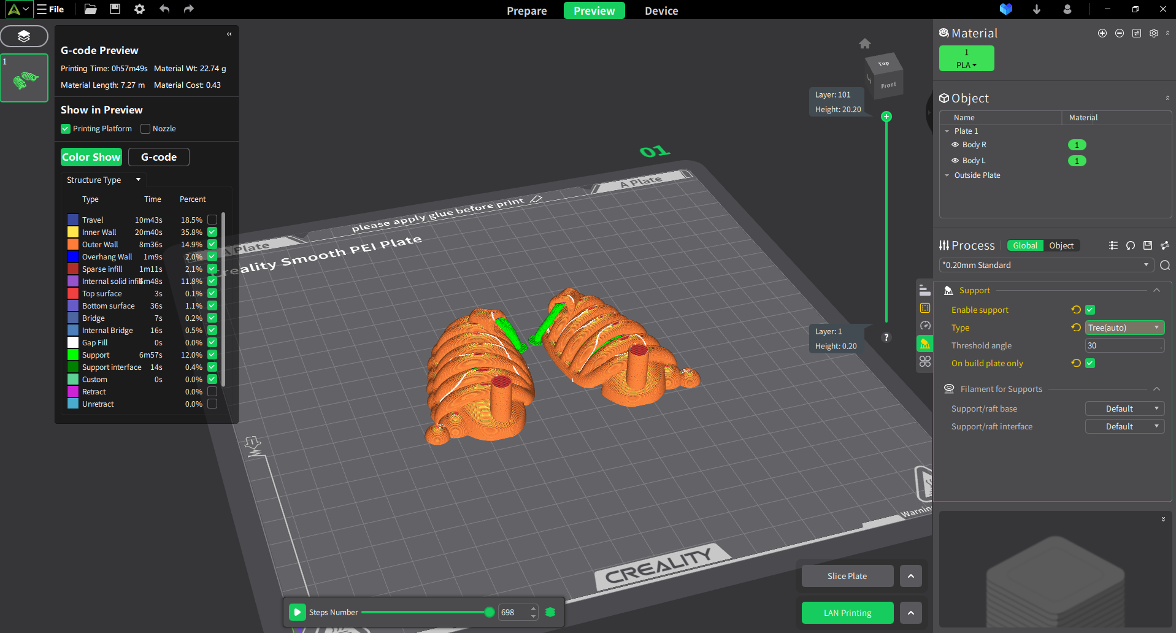
Task: Open the download arrow icon
Action: [x=1037, y=9]
